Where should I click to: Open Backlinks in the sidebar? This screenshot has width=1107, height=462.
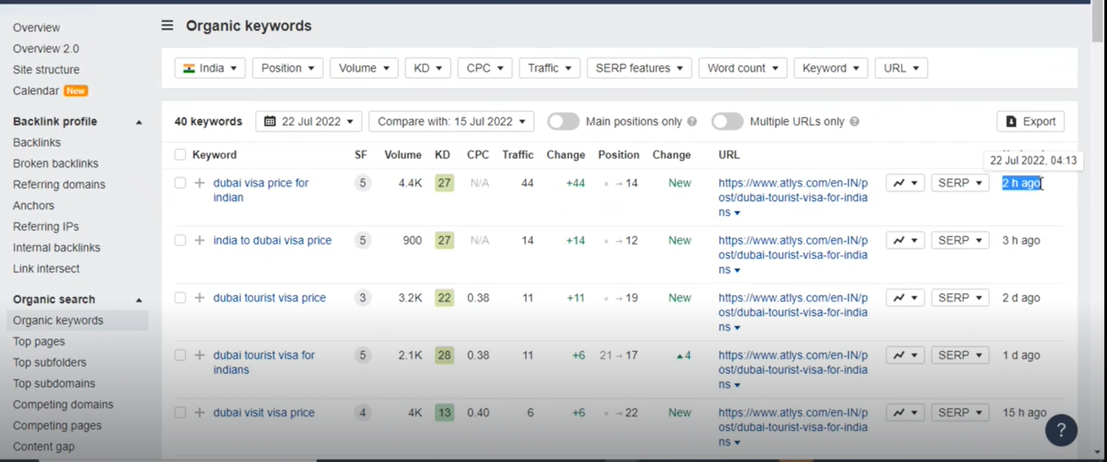pyautogui.click(x=36, y=143)
